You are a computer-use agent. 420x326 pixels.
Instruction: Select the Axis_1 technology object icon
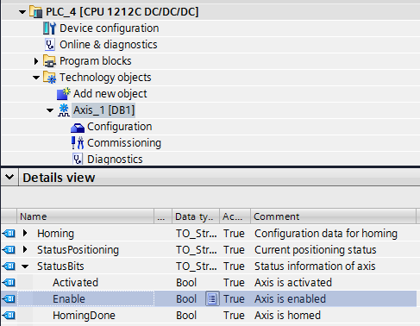(x=64, y=110)
